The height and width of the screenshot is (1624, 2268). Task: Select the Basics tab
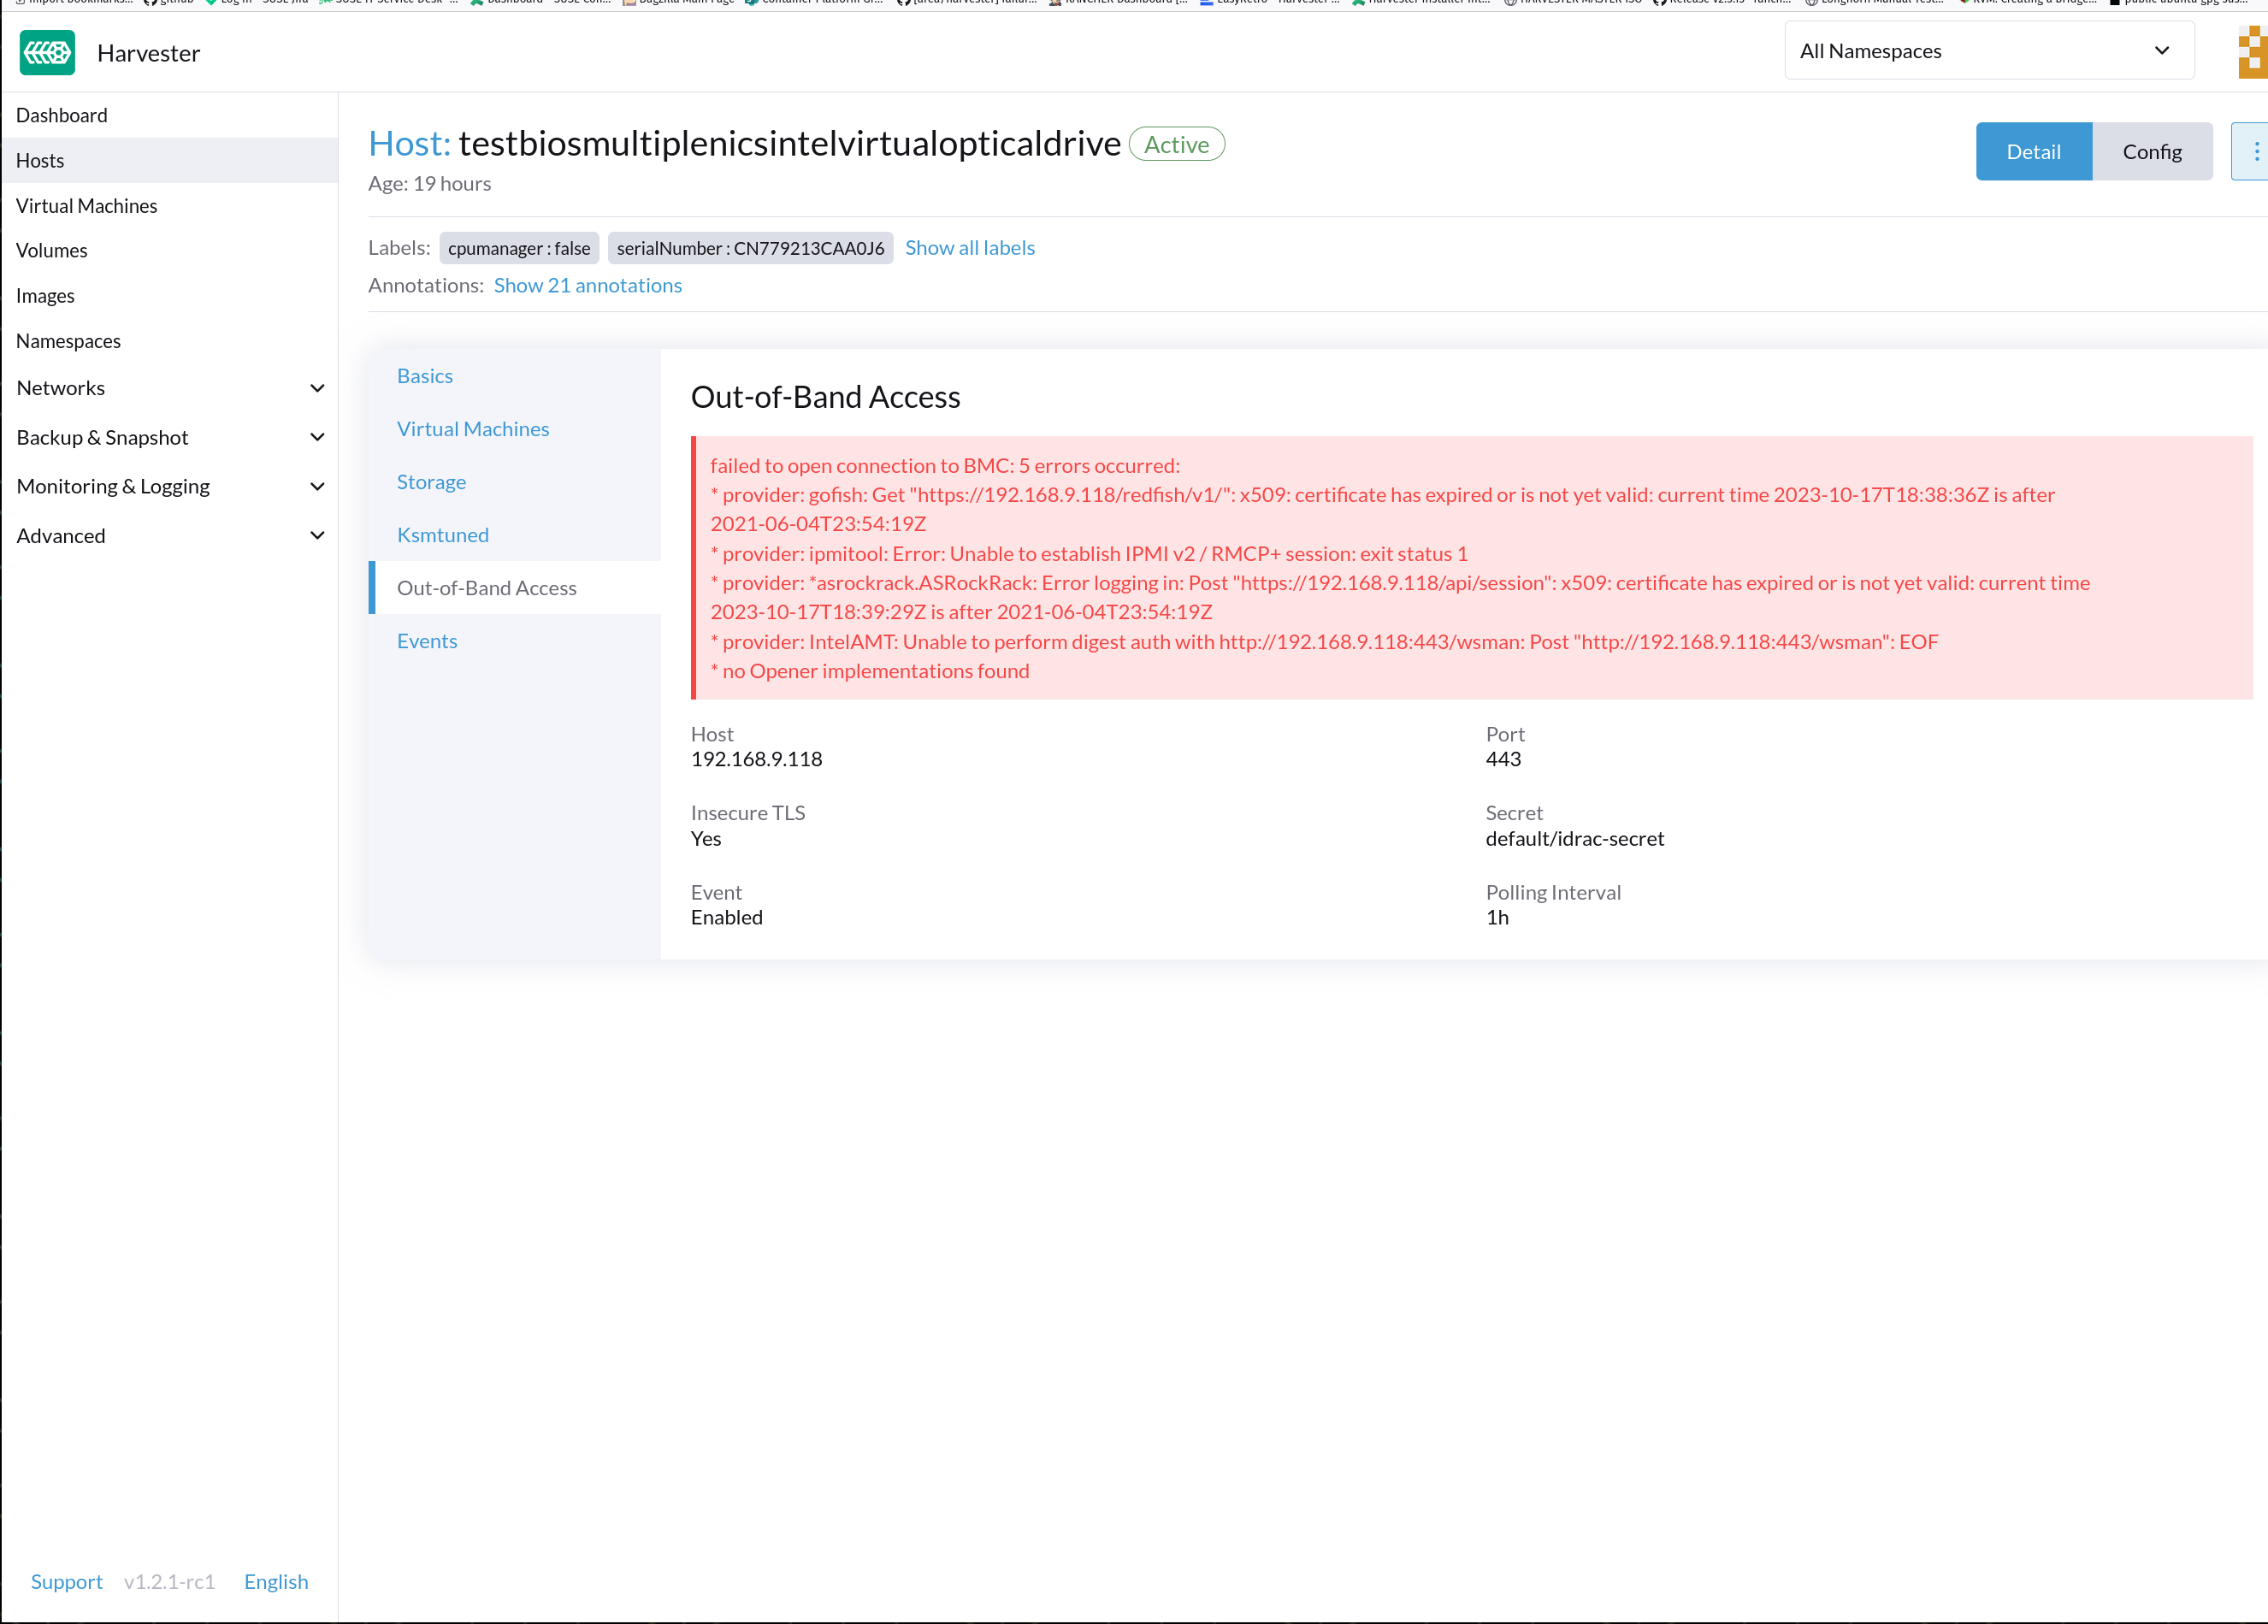pos(425,375)
